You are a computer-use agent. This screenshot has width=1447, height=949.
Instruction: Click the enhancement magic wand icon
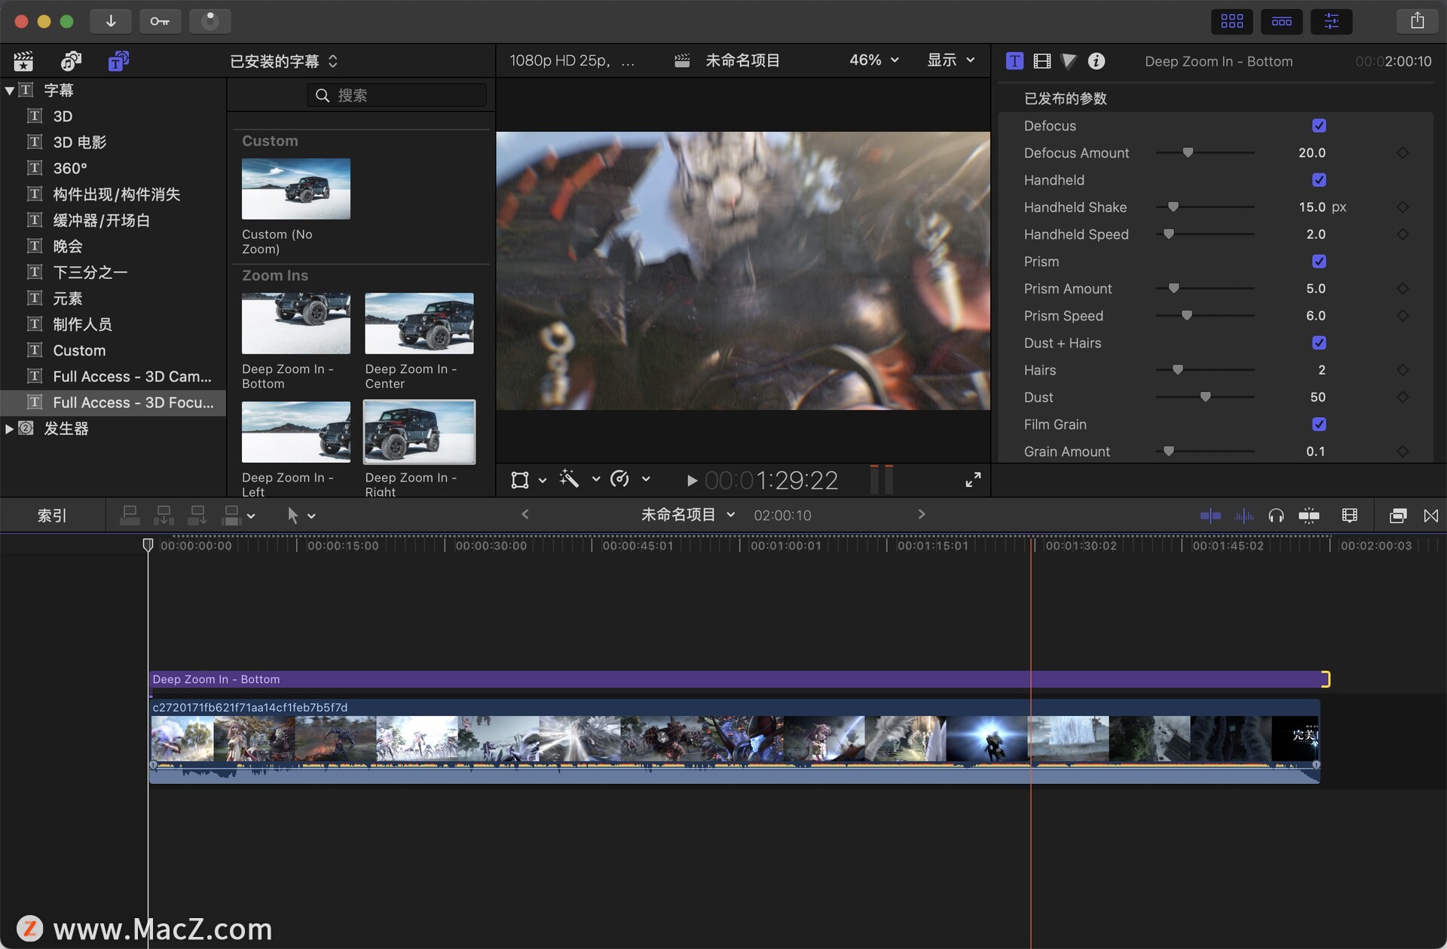tap(569, 479)
